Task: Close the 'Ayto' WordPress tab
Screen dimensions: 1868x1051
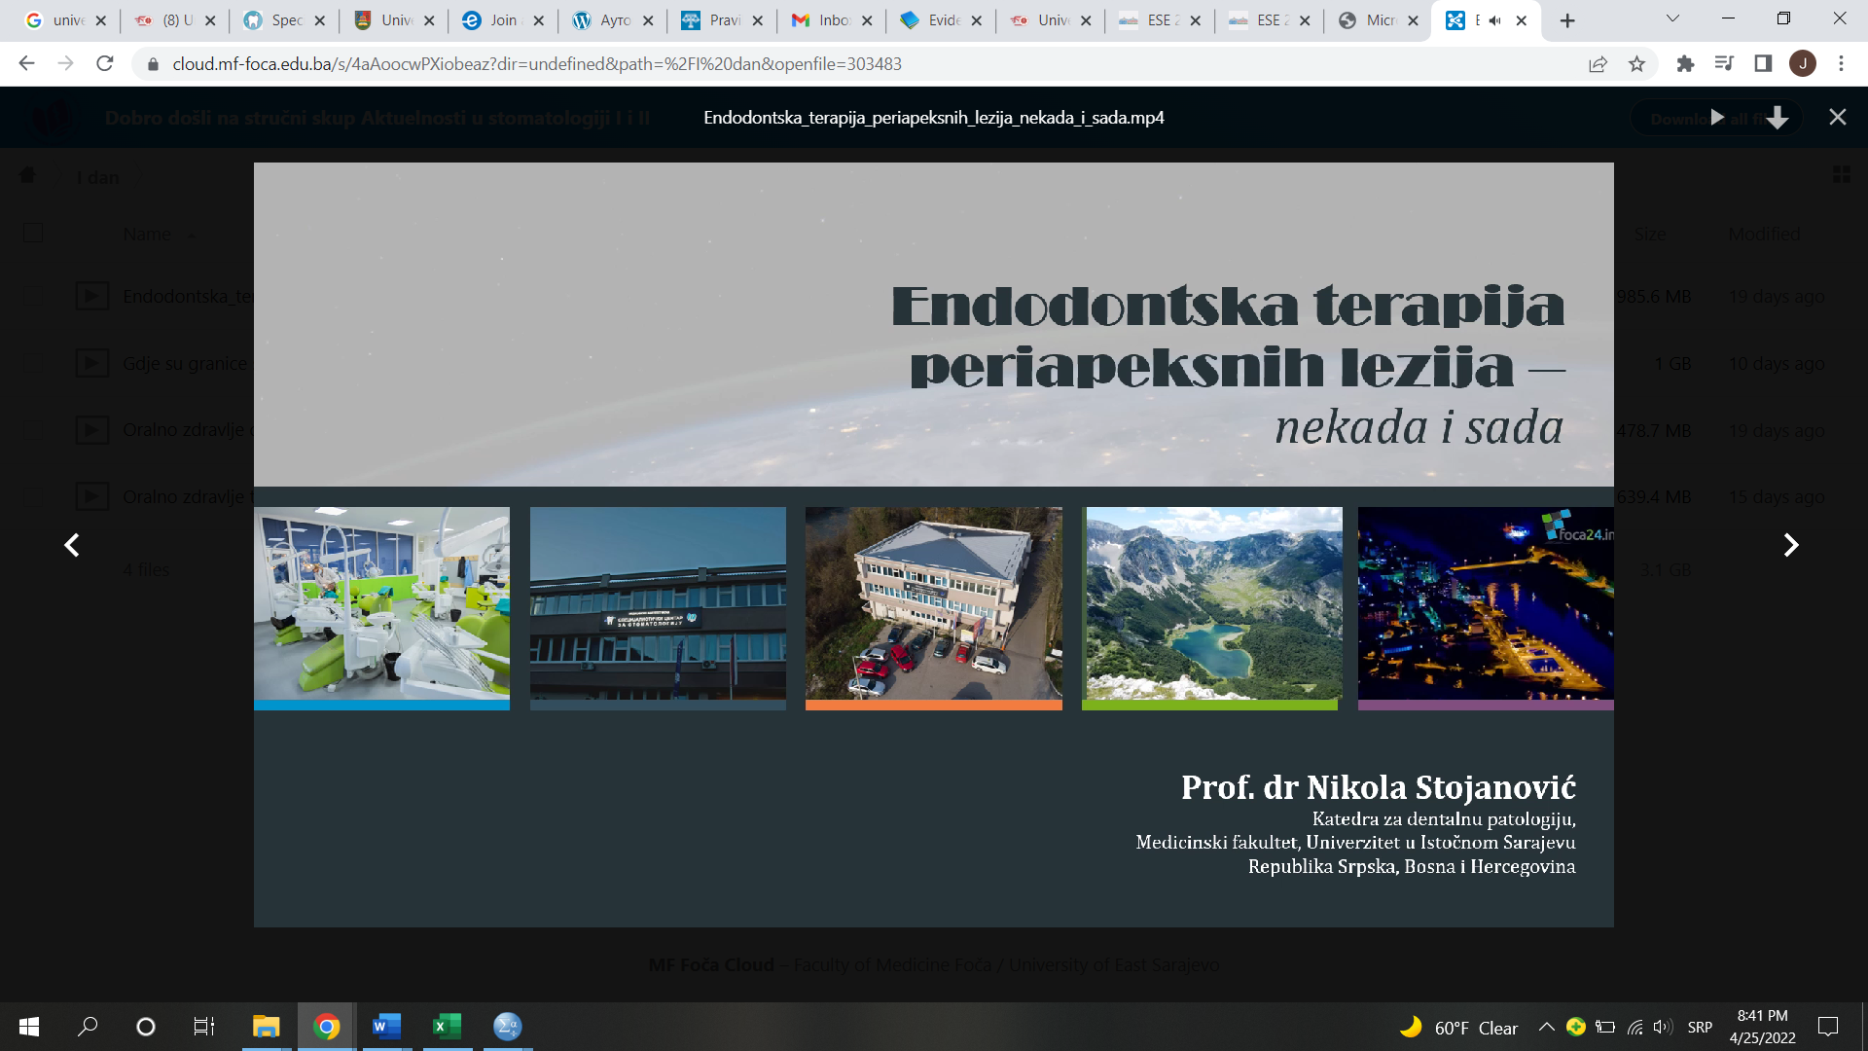Action: pos(648,20)
